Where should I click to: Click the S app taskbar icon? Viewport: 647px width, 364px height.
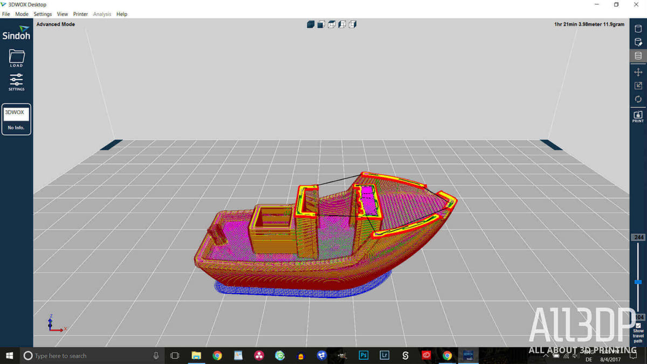(405, 355)
